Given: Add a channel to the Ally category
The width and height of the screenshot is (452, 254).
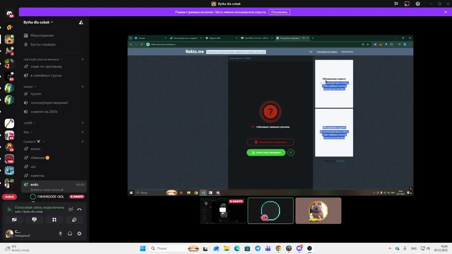Looking at the screenshot, I should click(83, 132).
